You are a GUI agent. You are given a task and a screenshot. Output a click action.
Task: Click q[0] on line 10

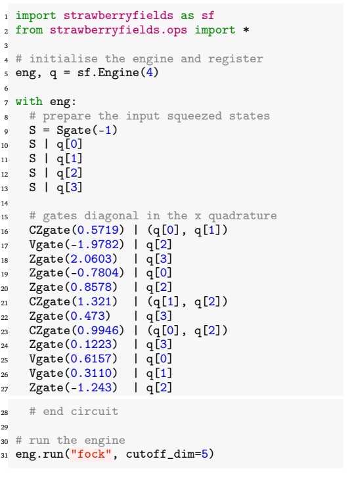click(x=70, y=144)
